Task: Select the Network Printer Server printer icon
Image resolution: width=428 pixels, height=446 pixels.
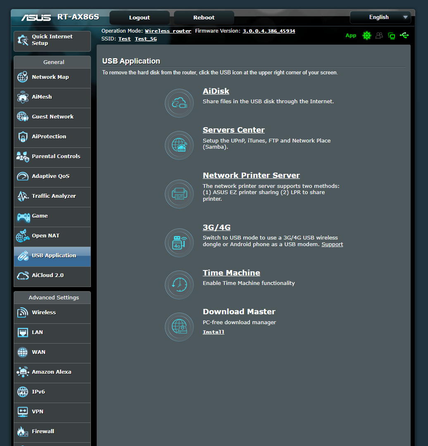Action: [x=179, y=194]
